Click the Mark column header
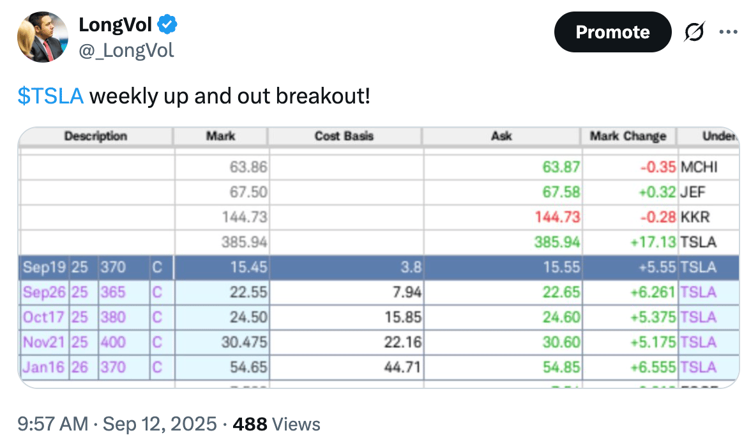 pyautogui.click(x=220, y=136)
